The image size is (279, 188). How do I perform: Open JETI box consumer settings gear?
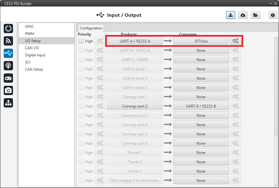pyautogui.click(x=236, y=41)
